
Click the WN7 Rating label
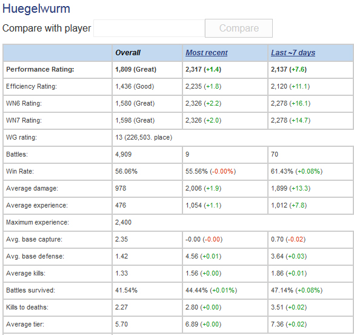click(24, 120)
